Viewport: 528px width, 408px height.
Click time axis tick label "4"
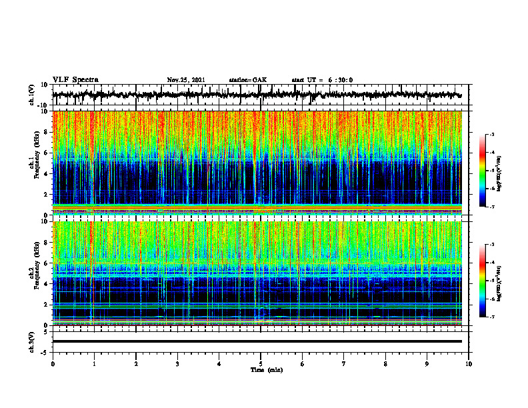coord(219,364)
